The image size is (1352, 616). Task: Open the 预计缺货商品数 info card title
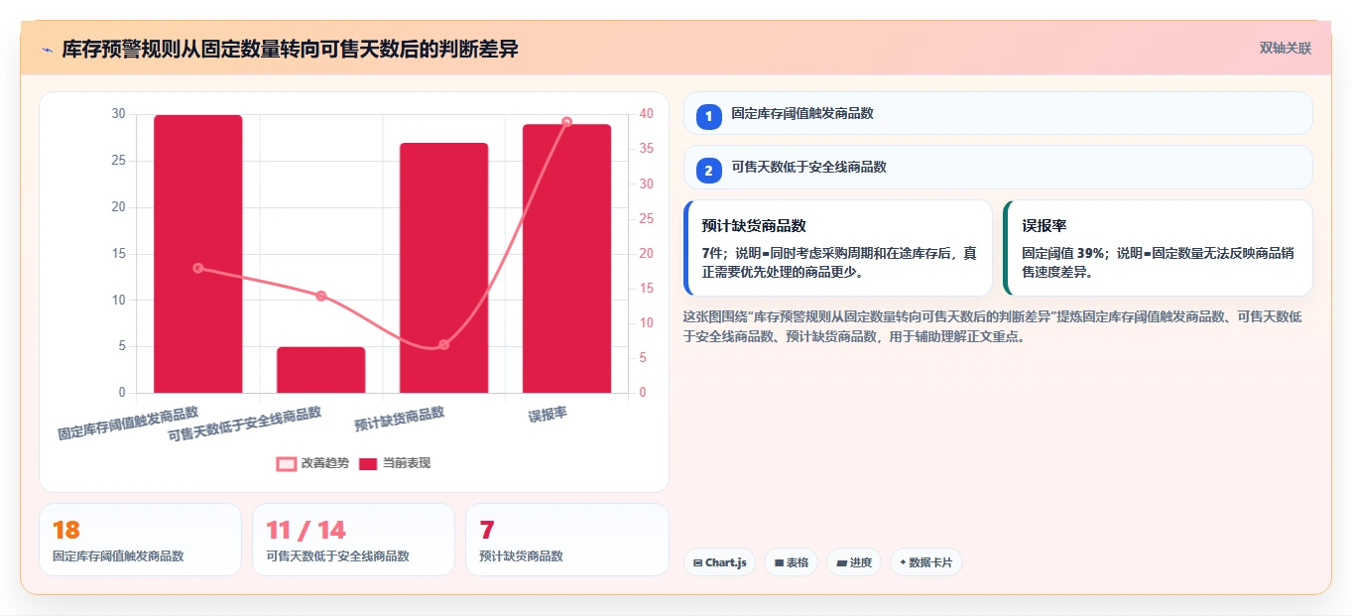coord(754,226)
